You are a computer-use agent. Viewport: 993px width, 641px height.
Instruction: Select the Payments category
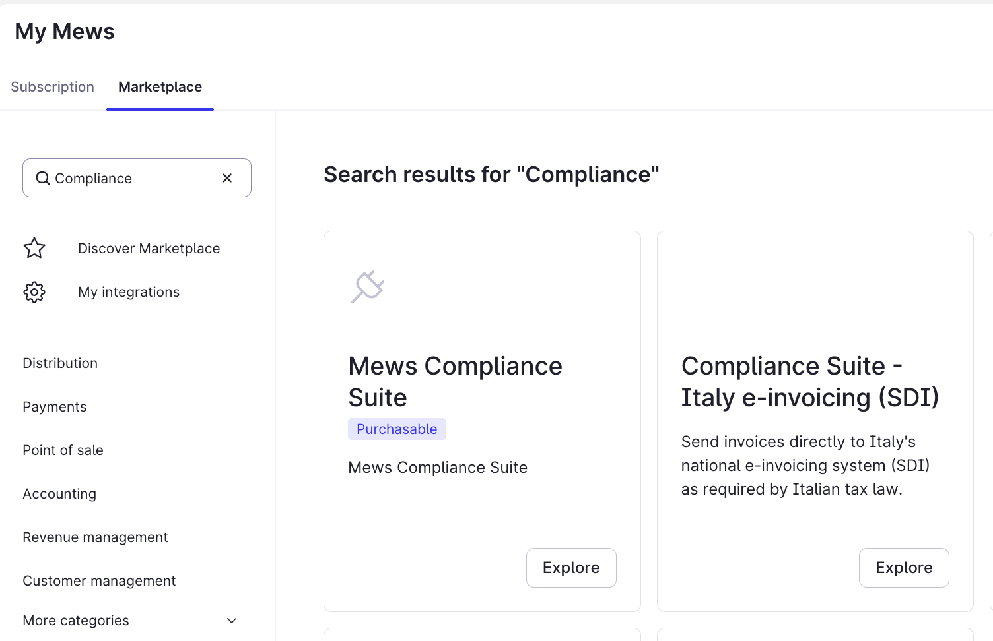click(55, 407)
